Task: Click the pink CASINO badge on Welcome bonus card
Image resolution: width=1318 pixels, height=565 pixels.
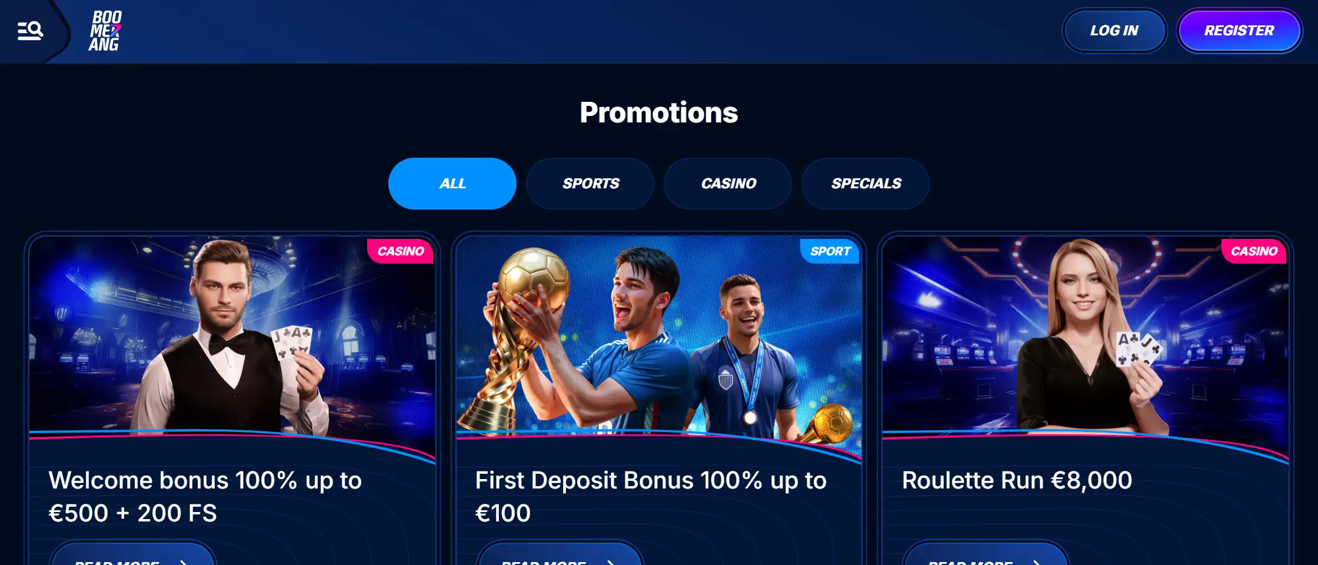Action: [400, 251]
